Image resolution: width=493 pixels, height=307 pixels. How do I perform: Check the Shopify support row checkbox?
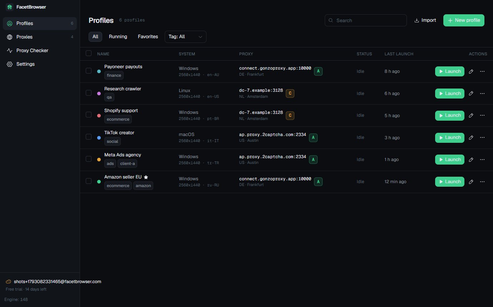(x=89, y=115)
